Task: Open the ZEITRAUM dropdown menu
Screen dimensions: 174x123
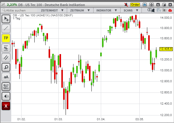Action: click(80, 10)
